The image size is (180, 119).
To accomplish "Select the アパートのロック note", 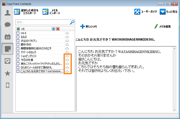I will pos(28,52).
